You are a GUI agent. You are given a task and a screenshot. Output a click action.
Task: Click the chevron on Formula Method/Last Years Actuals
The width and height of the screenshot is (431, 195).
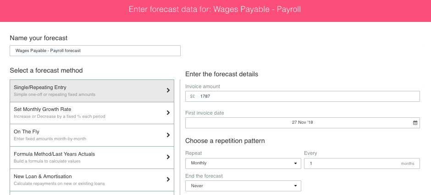point(168,157)
